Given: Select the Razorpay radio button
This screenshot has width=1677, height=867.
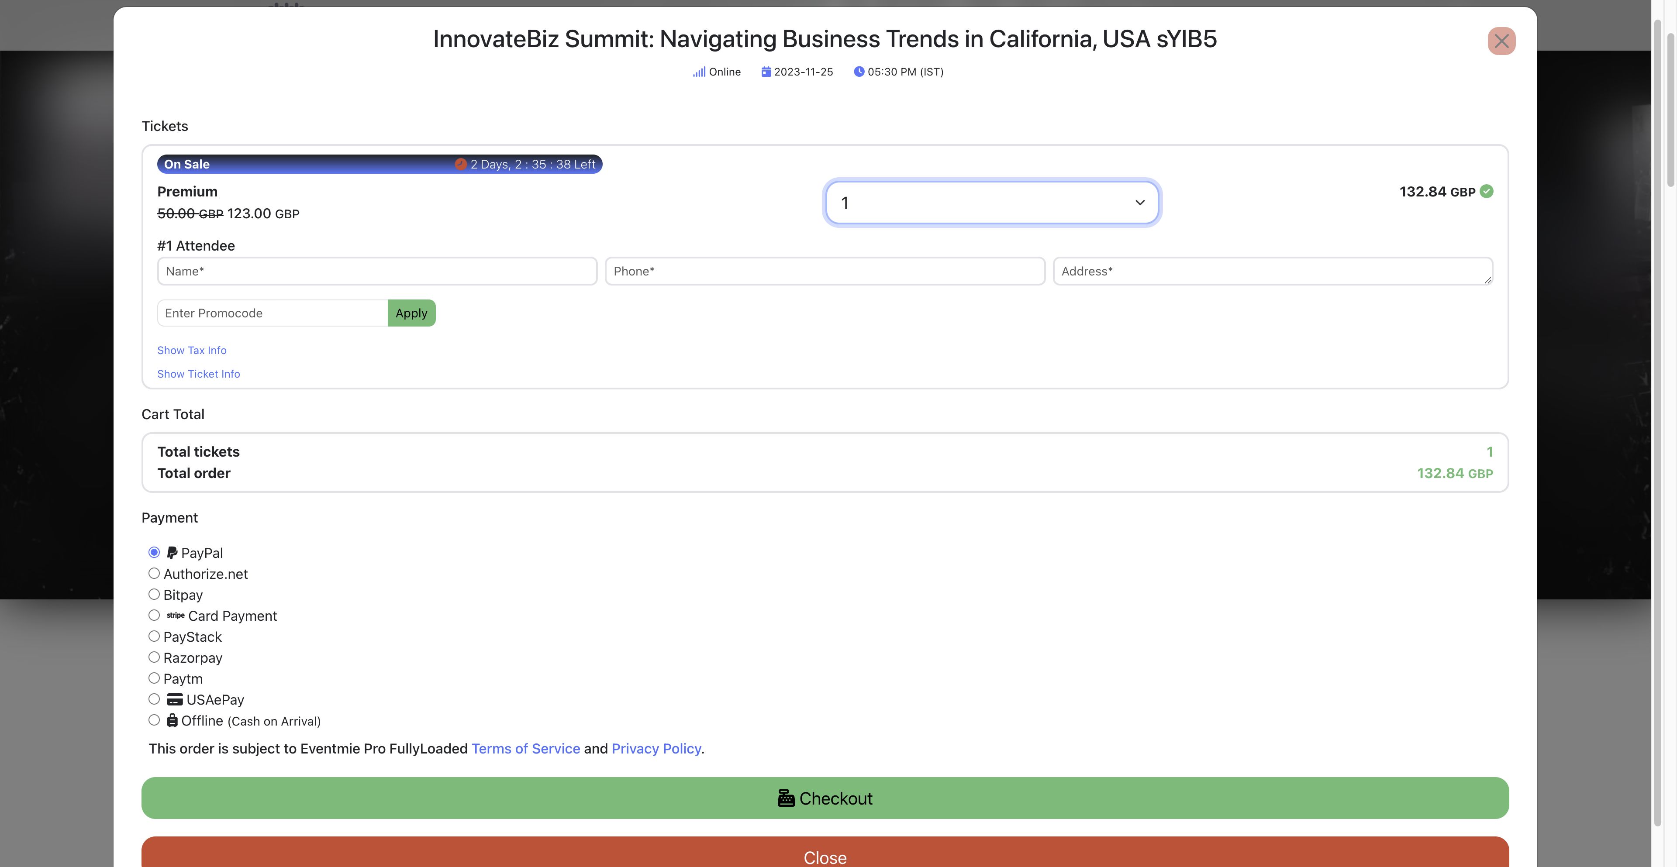Looking at the screenshot, I should click(x=154, y=657).
